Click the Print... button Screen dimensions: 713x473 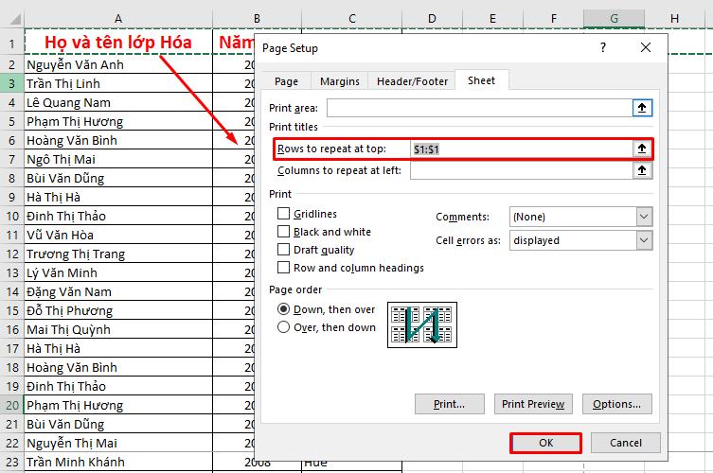[x=449, y=404]
